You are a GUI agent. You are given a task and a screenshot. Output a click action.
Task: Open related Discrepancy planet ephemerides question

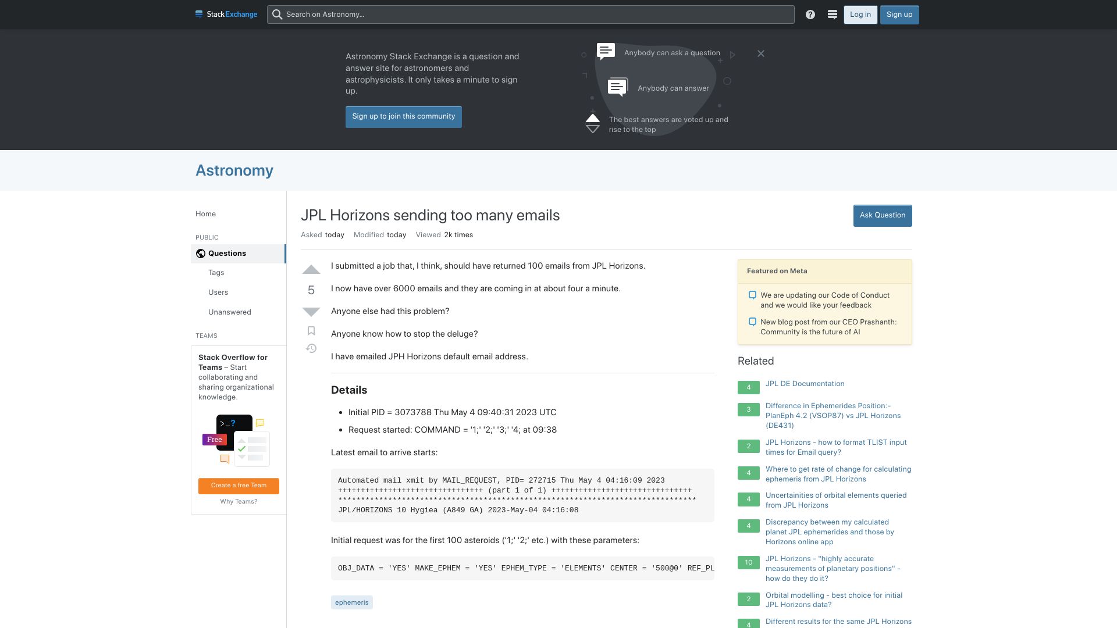point(830,532)
